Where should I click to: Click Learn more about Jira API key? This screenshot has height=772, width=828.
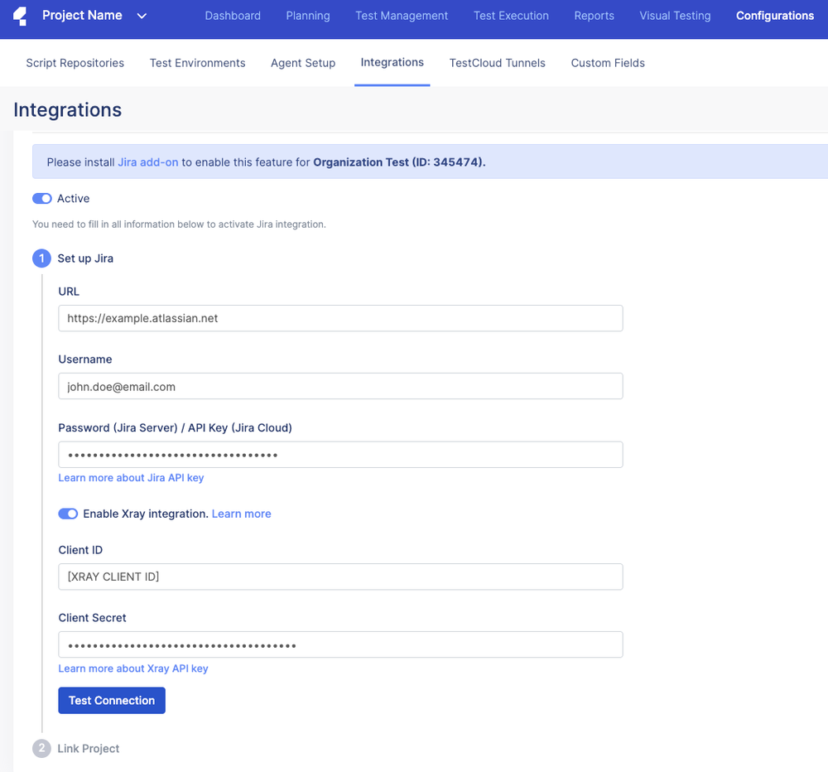pyautogui.click(x=131, y=477)
